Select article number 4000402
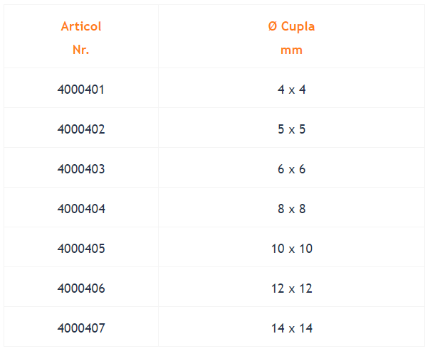The image size is (430, 351). (x=81, y=129)
